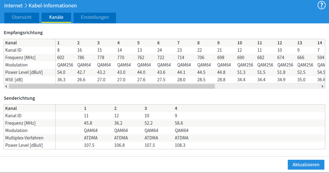This screenshot has width=329, height=173.
Task: Select frequency value 786
Action: click(x=81, y=58)
